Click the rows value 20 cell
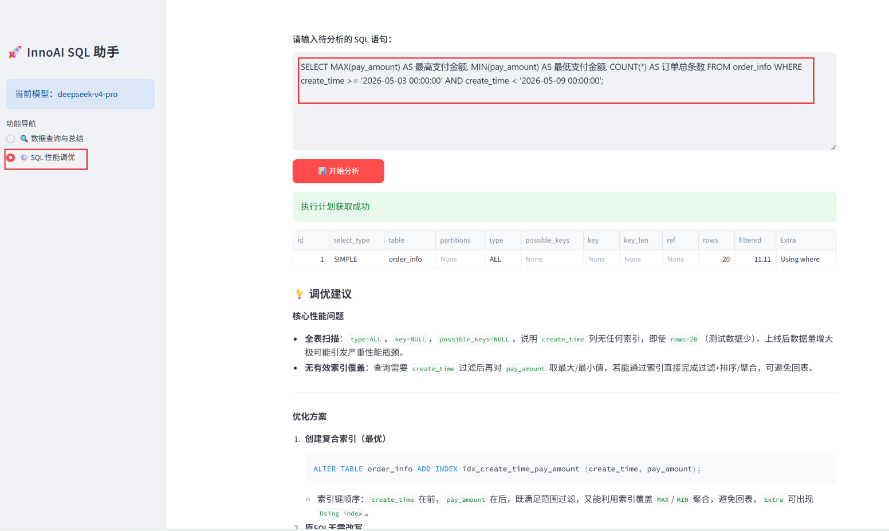Image resolution: width=889 pixels, height=531 pixels. (716, 259)
